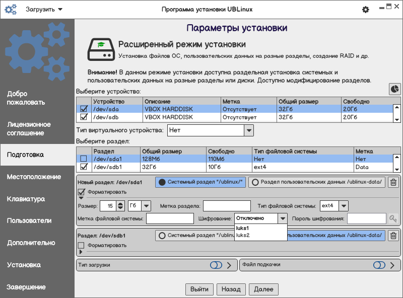Image resolution: width=403 pixels, height=298 pixels.
Task: Uncheck the /dev/sda device checkbox
Action: pos(84,109)
